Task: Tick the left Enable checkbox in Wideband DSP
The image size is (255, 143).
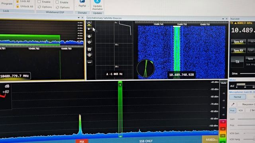Action: (39, 2)
